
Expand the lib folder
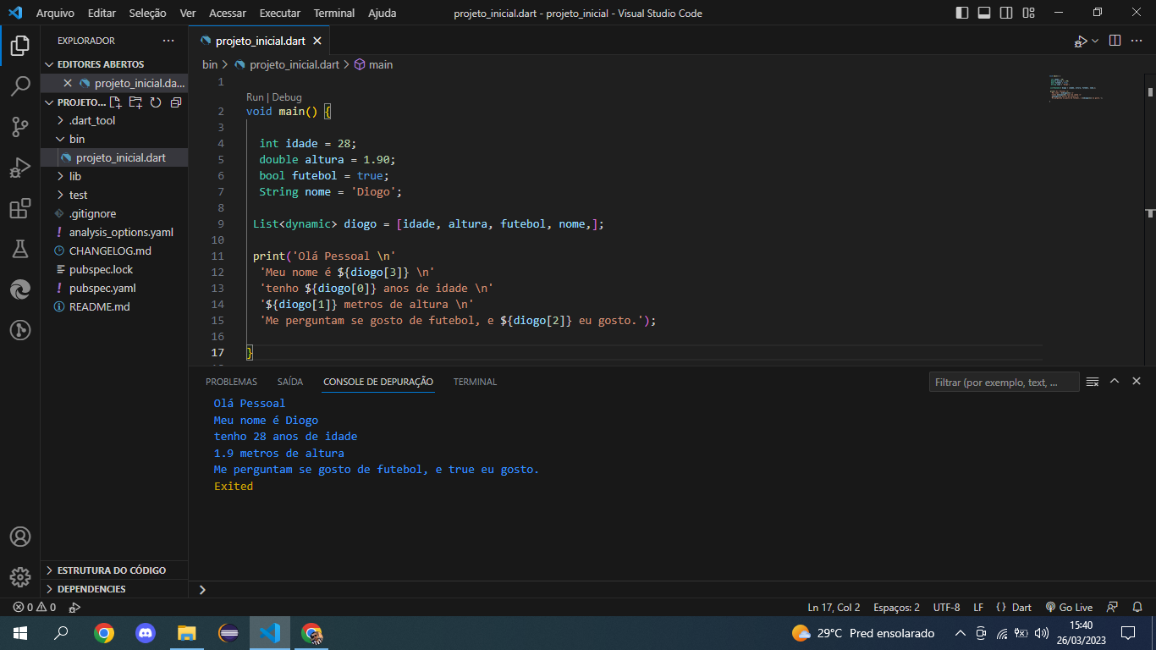coord(114,176)
